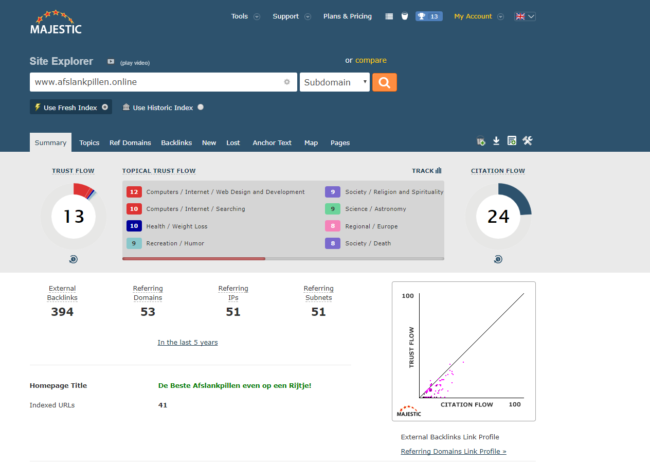Click the teal 9 Recreation Humor badge

(x=134, y=243)
